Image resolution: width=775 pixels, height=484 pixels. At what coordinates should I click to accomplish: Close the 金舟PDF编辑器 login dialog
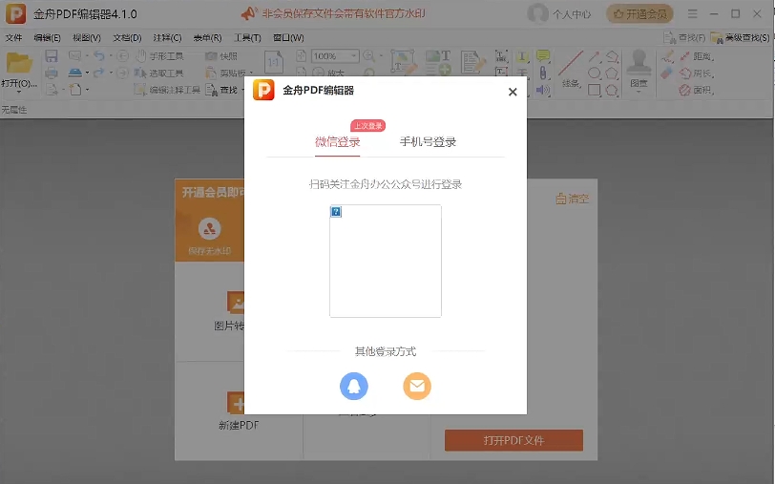pos(513,92)
